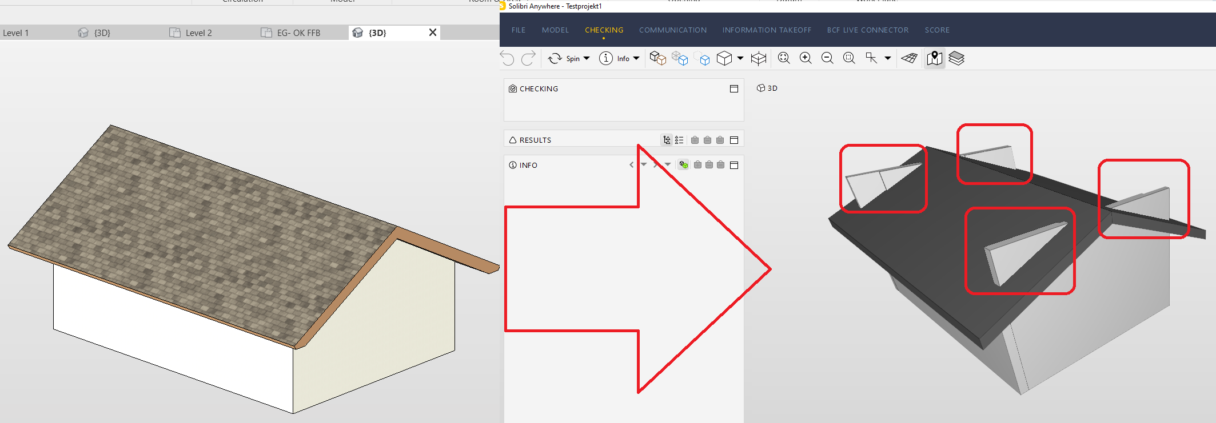Viewport: 1216px width, 423px height.
Task: Close the active {3D} Revit view tab
Action: click(x=433, y=33)
